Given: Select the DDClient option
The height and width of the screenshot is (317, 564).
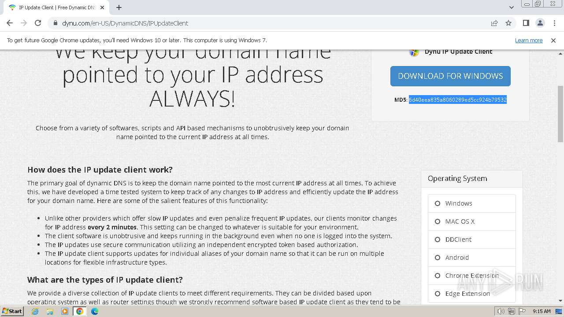Looking at the screenshot, I should click(472, 240).
